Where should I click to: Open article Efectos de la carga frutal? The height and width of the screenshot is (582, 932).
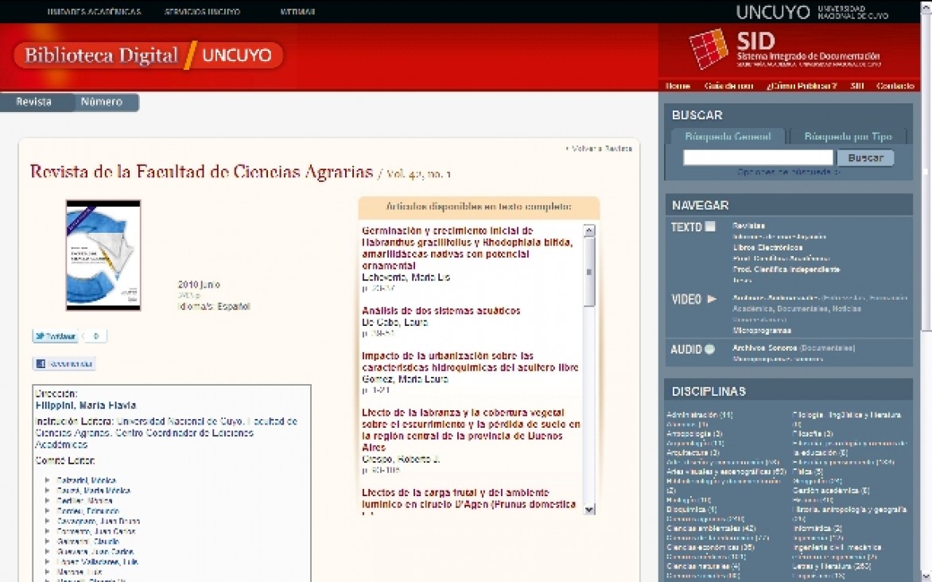tap(468, 499)
